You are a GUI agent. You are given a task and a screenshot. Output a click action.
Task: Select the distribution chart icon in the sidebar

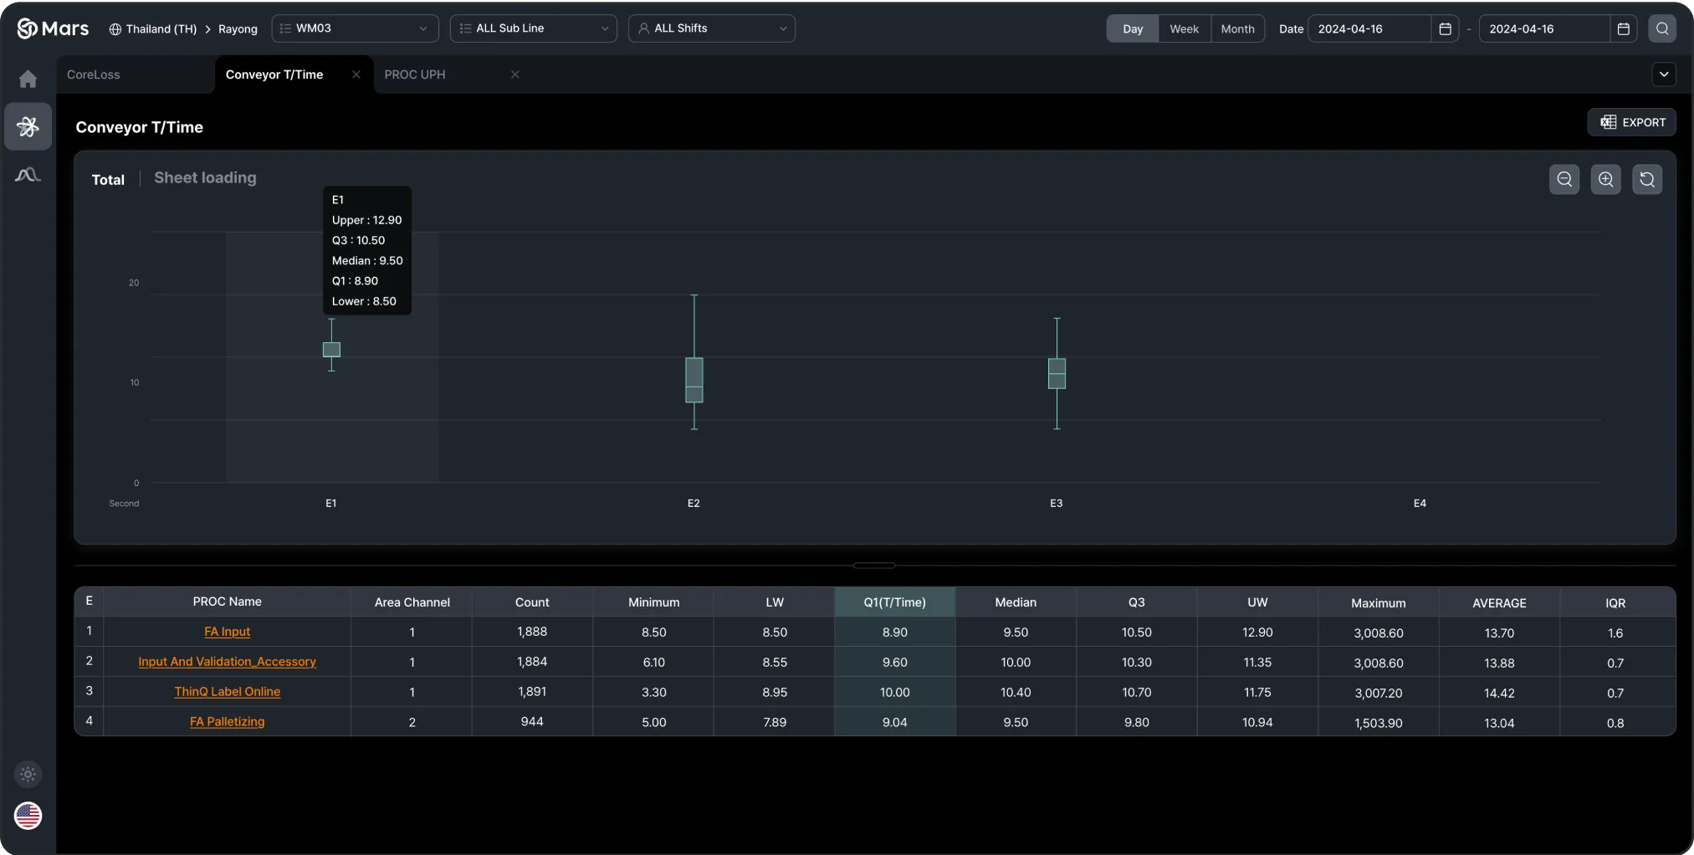[28, 175]
